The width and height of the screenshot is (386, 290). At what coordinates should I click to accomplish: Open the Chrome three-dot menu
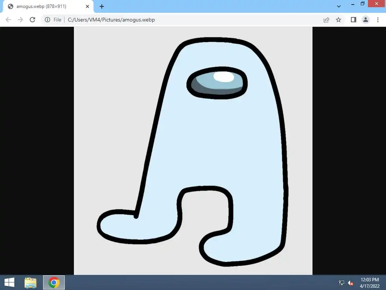pyautogui.click(x=378, y=20)
